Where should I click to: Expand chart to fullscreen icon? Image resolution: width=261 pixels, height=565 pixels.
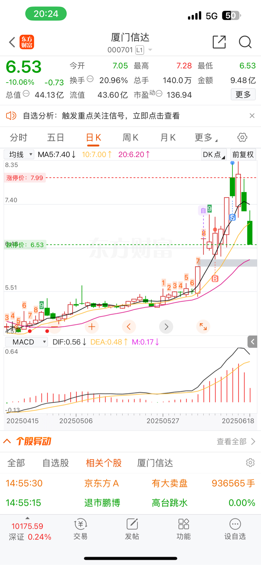tap(203, 327)
